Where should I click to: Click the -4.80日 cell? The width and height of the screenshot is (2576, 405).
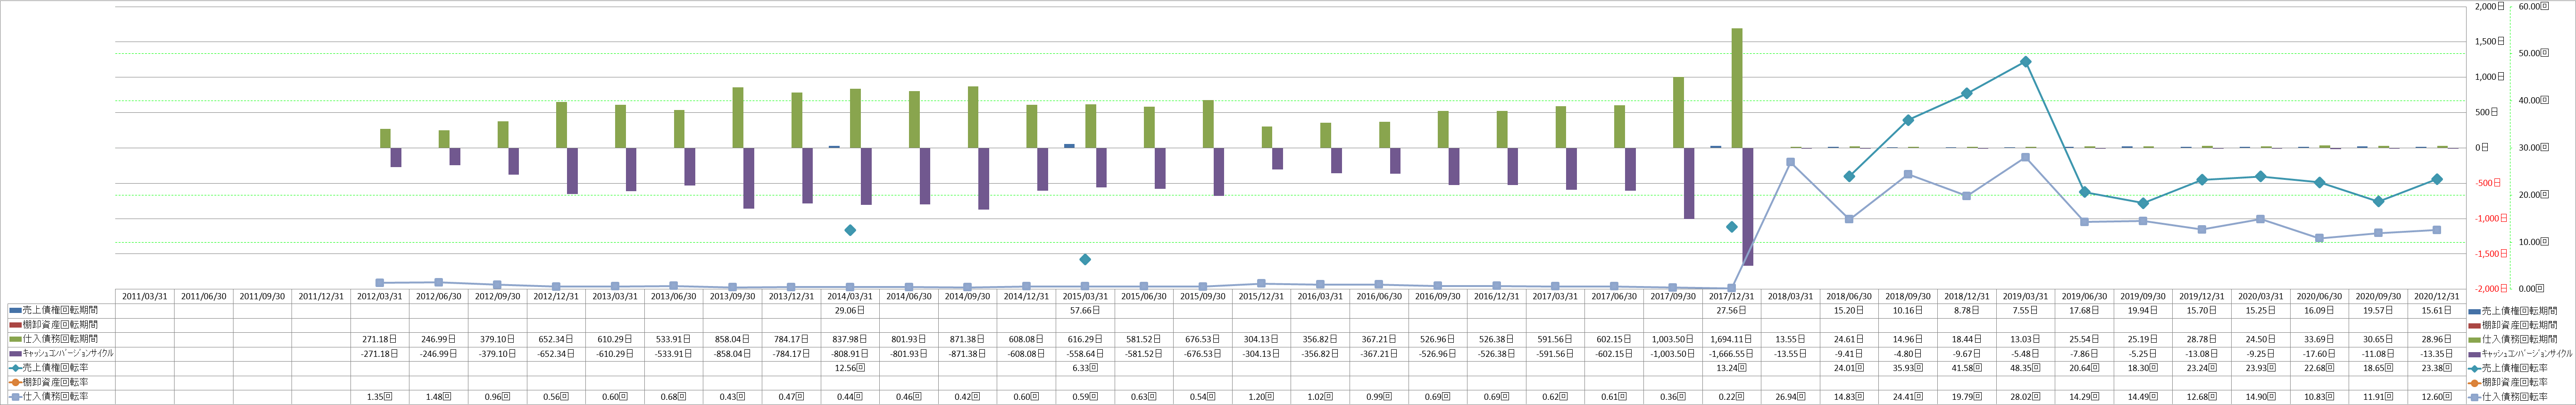(x=1908, y=354)
